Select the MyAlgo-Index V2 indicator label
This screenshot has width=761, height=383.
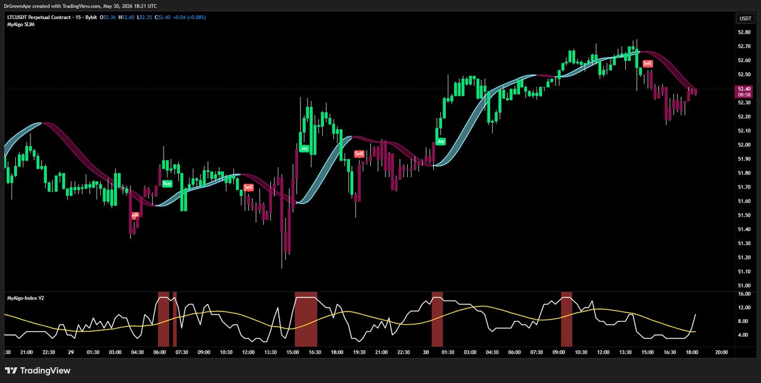click(x=25, y=297)
